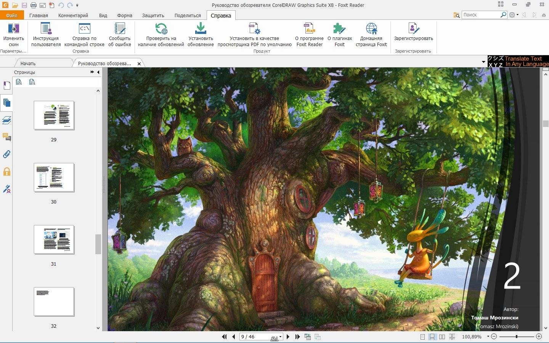Select page 29 thumbnail

pos(54,115)
